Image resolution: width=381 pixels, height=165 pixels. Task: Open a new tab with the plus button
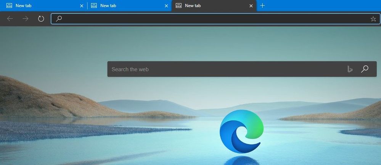(262, 6)
